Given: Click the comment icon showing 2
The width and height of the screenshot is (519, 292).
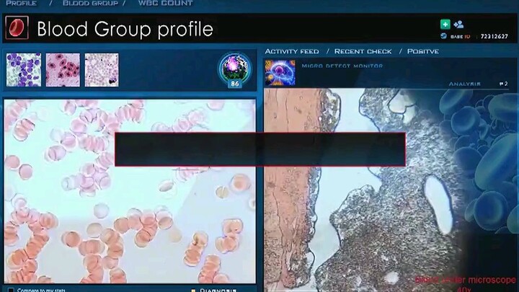Looking at the screenshot, I should (503, 84).
